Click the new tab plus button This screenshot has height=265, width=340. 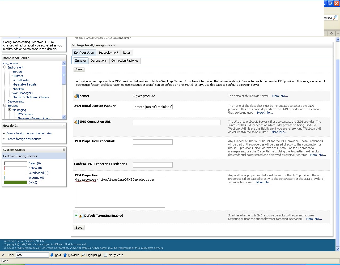pyautogui.click(x=331, y=33)
